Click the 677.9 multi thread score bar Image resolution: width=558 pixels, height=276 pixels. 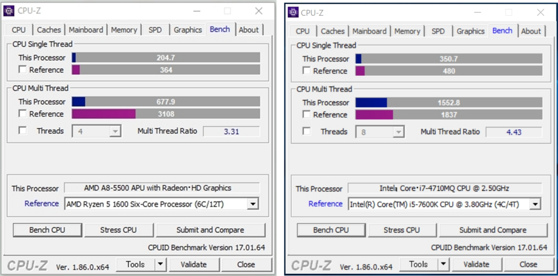tap(166, 102)
